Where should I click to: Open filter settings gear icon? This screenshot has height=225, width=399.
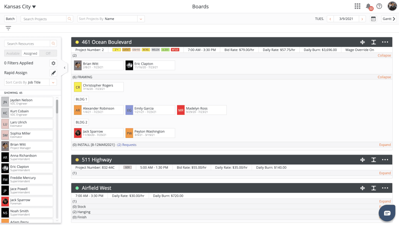pos(53,63)
